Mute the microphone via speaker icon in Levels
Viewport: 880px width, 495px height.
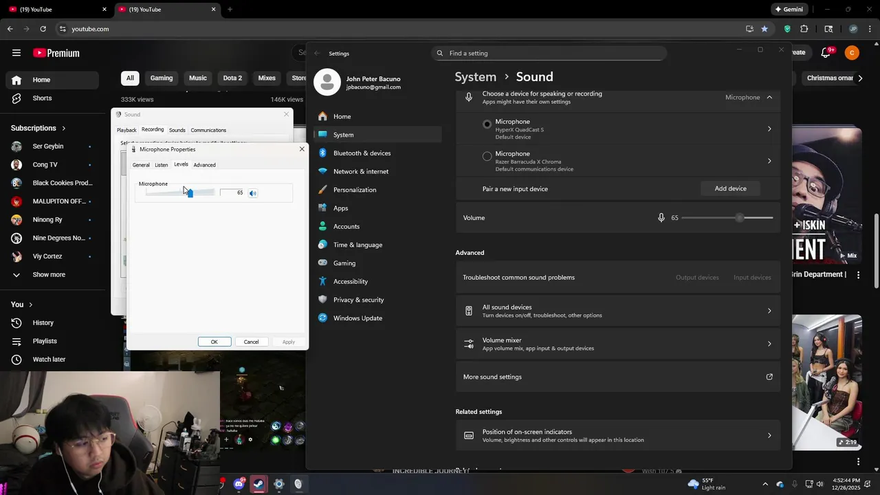point(253,193)
